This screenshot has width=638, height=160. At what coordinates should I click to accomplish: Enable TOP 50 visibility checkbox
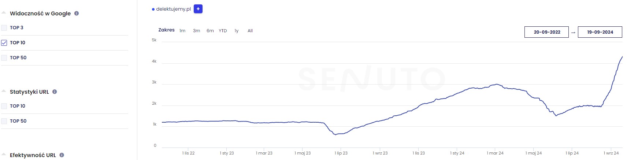click(4, 58)
